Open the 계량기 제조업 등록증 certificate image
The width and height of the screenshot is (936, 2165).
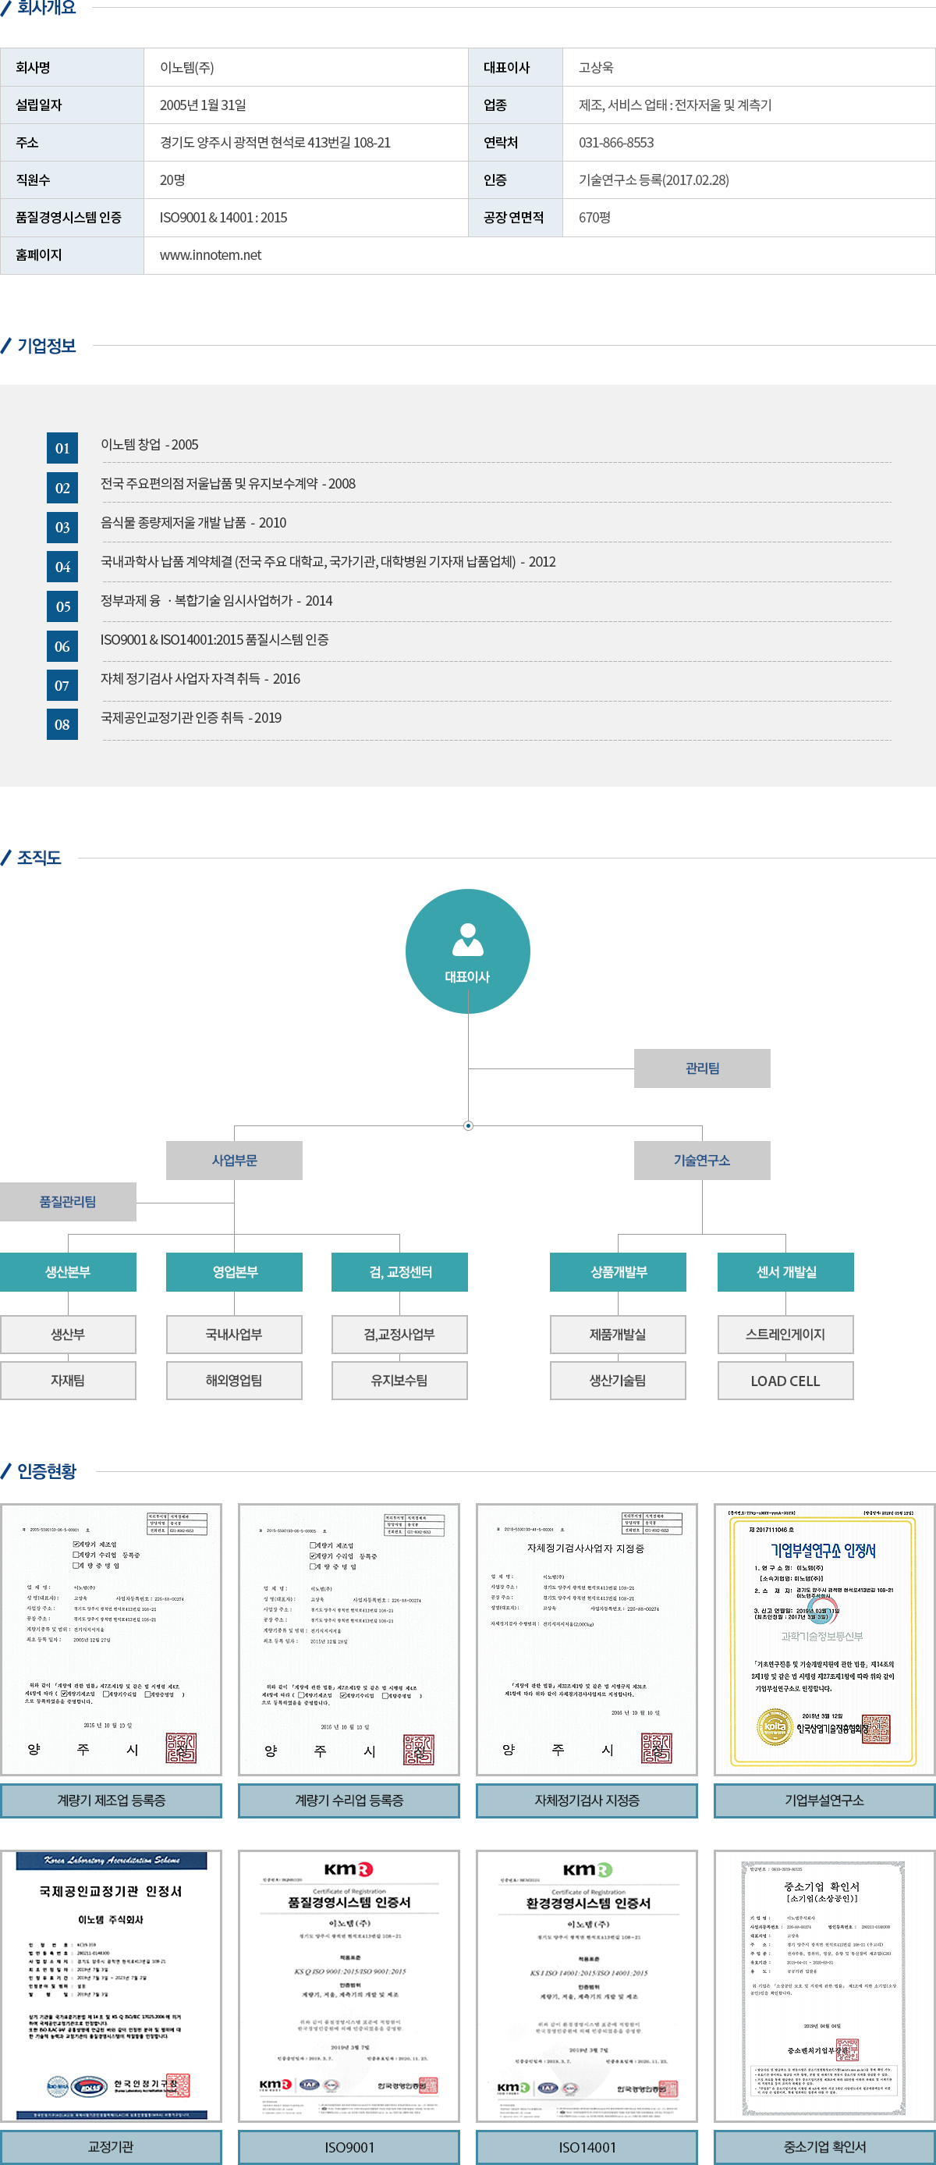[111, 1639]
